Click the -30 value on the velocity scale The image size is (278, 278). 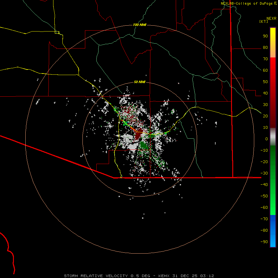[264, 173]
